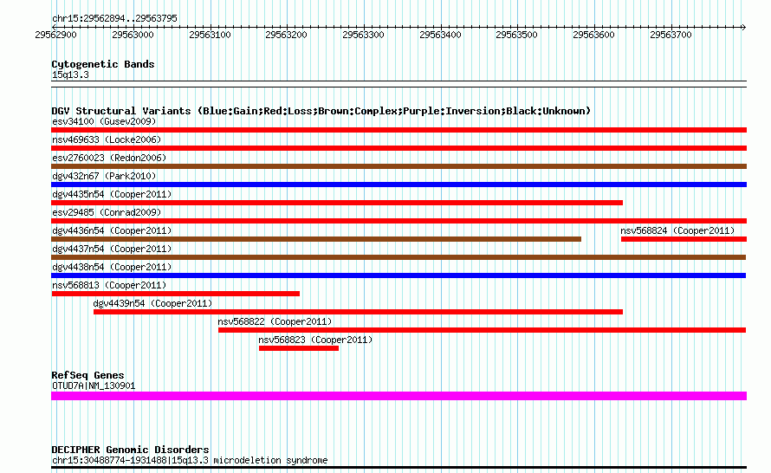This screenshot has height=473, width=771.
Task: Select nsv568823 (Cooper2011) label
Action: coord(315,340)
